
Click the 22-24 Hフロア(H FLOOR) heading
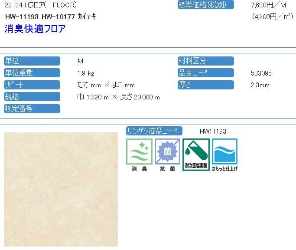(x=41, y=5)
